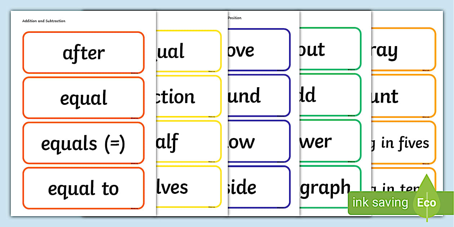Click the 'equals (=)' word card
The height and width of the screenshot is (227, 454).
[x=83, y=143]
